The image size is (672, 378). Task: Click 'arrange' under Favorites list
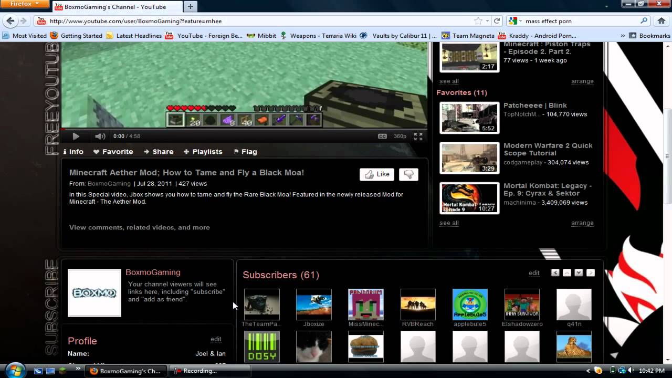tap(582, 223)
